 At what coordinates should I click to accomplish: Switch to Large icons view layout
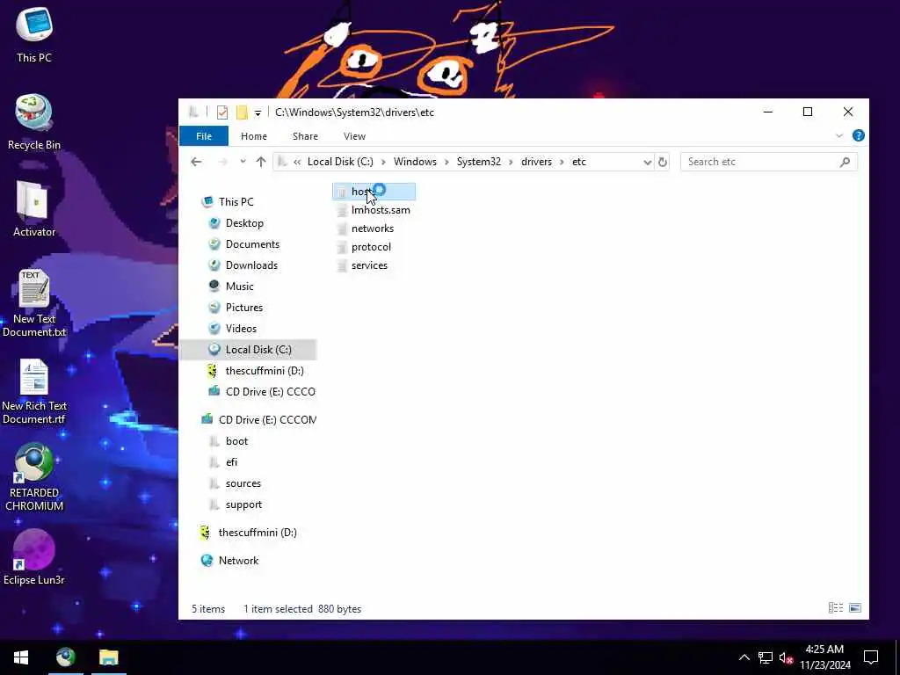(x=855, y=608)
